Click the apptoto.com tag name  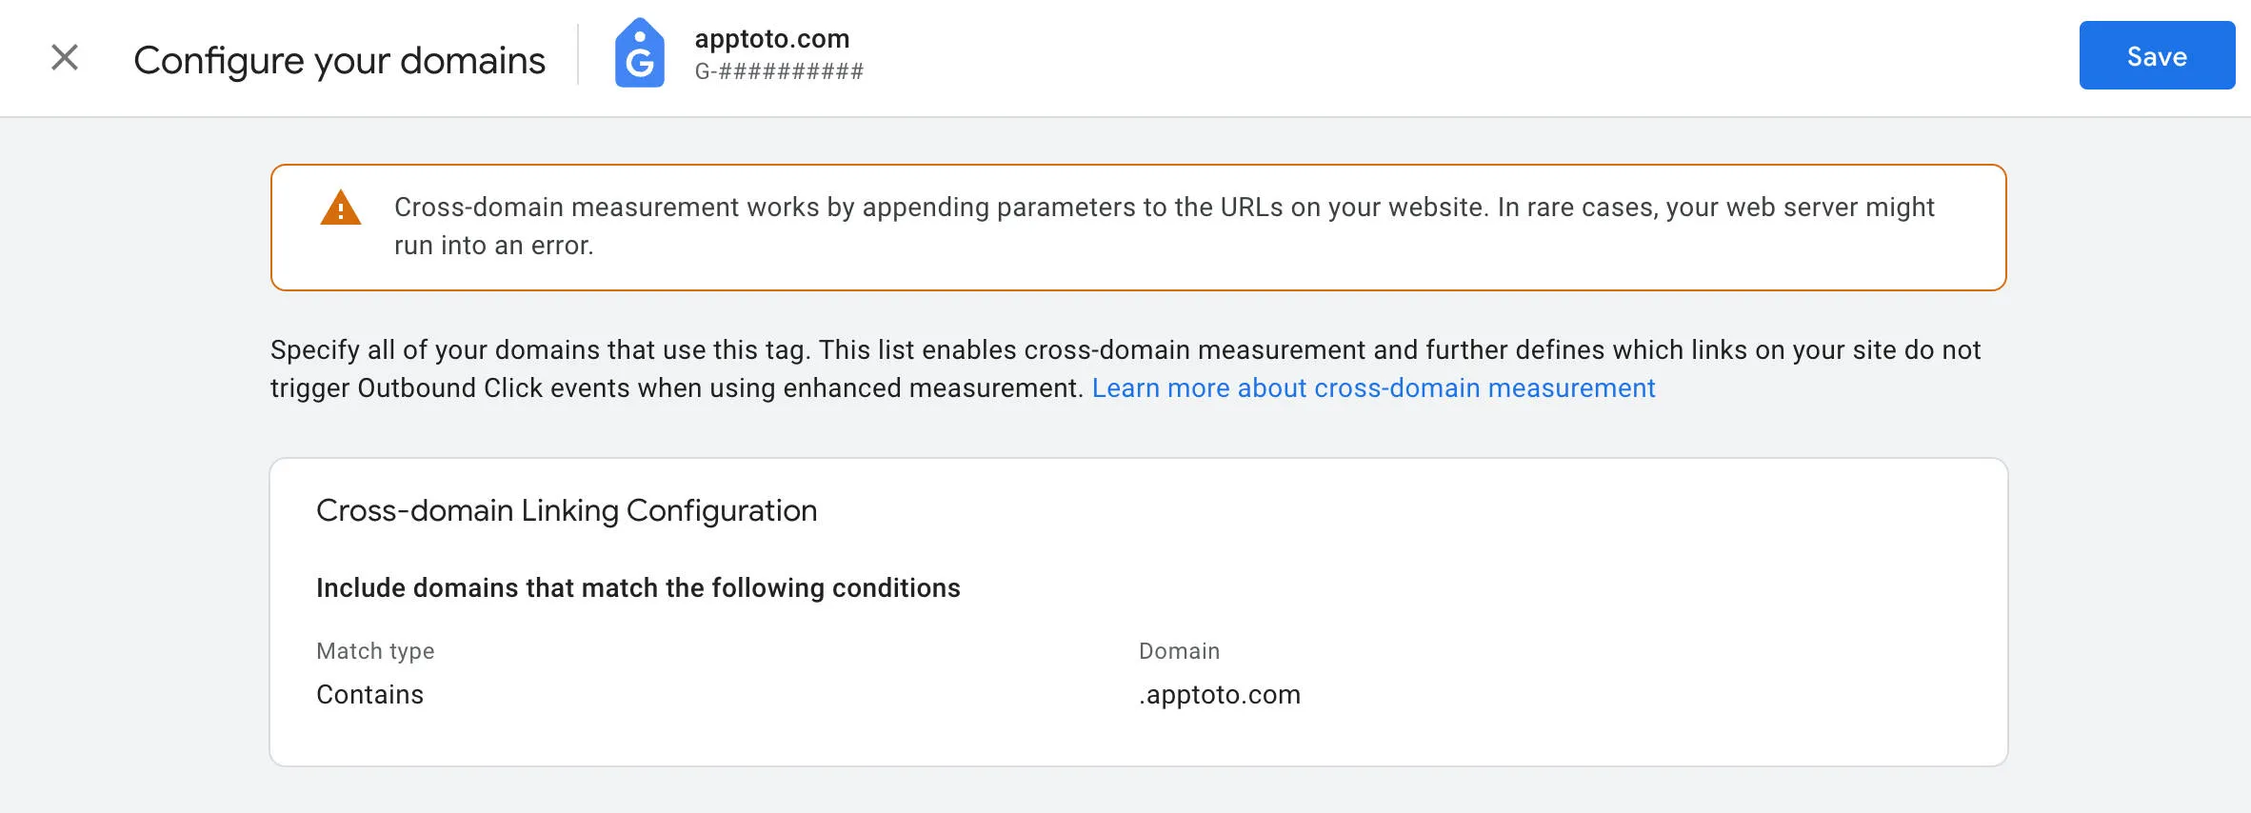(770, 38)
